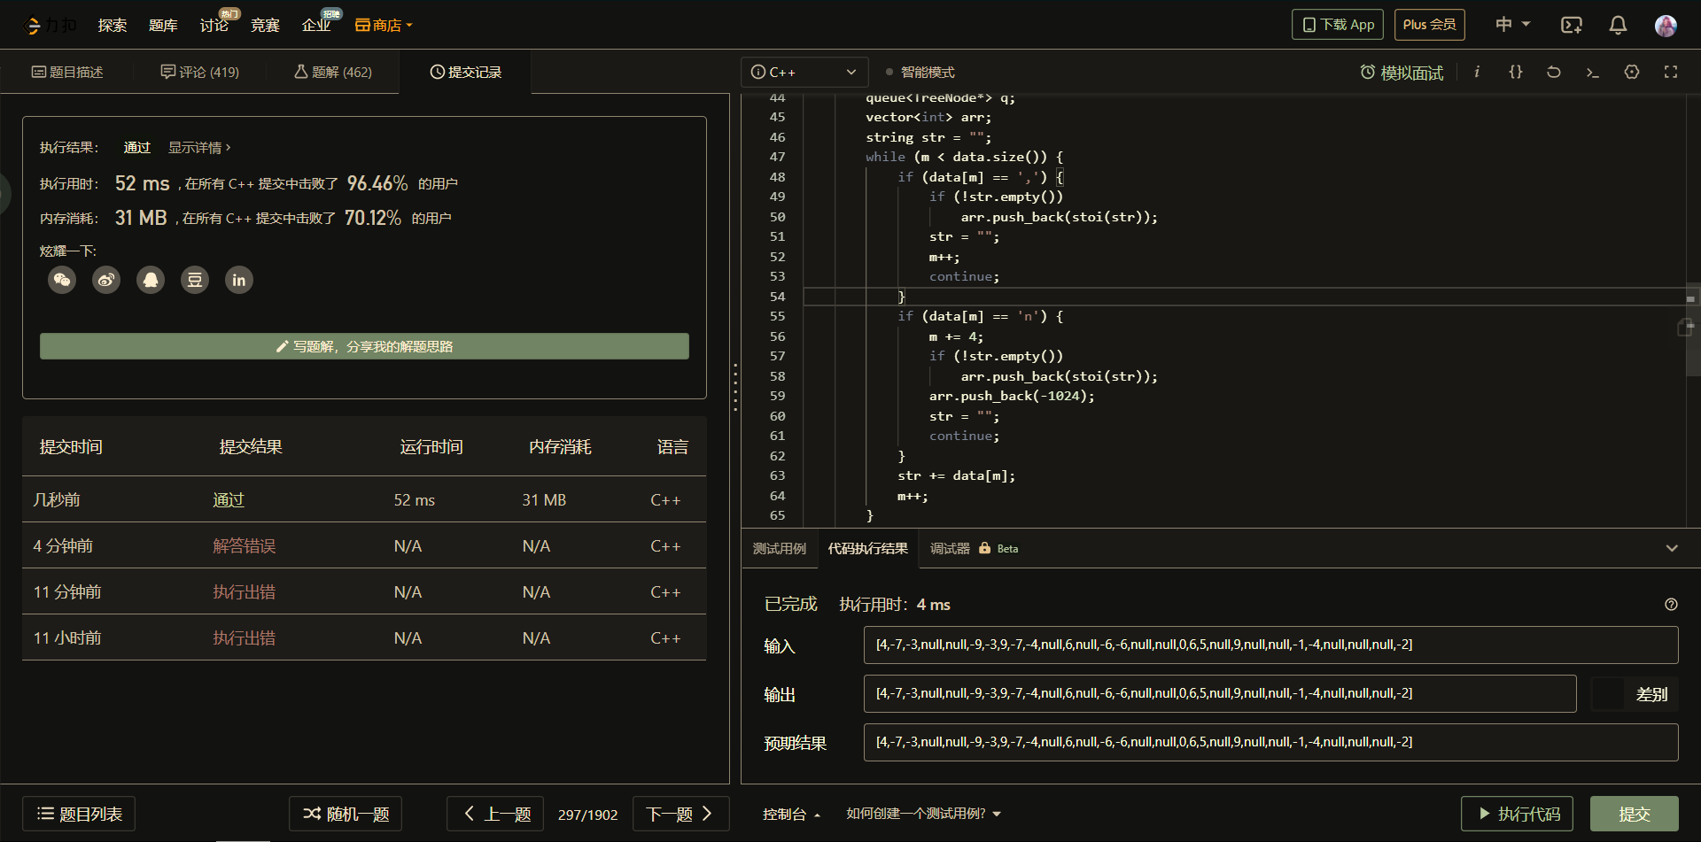Expand the 控制台 console panel
Screen dimensions: 1701x842
(x=791, y=815)
